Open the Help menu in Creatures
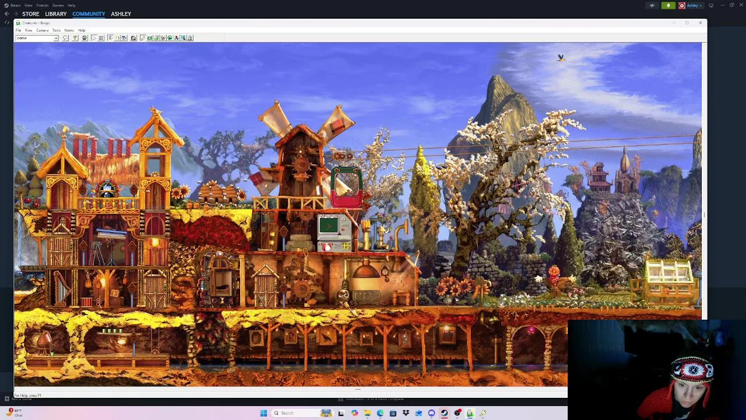The width and height of the screenshot is (746, 420). 82,30
